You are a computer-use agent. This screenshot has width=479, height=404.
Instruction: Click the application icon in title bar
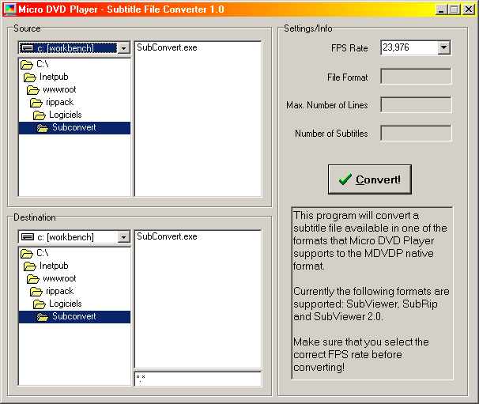[9, 9]
